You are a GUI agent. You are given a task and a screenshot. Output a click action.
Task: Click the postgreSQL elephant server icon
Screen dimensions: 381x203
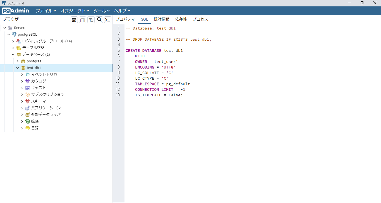(14, 35)
